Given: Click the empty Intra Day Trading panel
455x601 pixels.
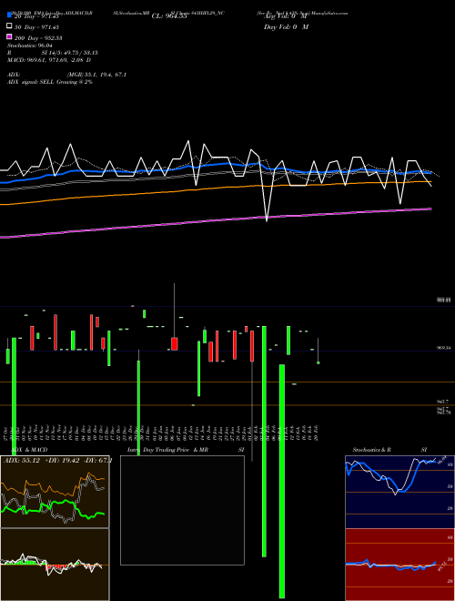Looking at the screenshot, I should [x=182, y=510].
